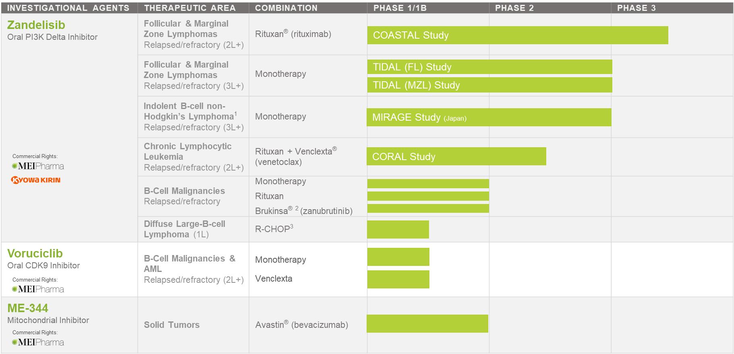
Task: Click the Investigational Agents column header
Action: point(68,8)
